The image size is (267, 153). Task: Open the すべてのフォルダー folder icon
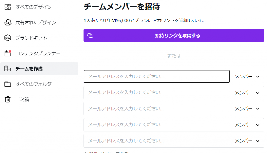pos(8,84)
